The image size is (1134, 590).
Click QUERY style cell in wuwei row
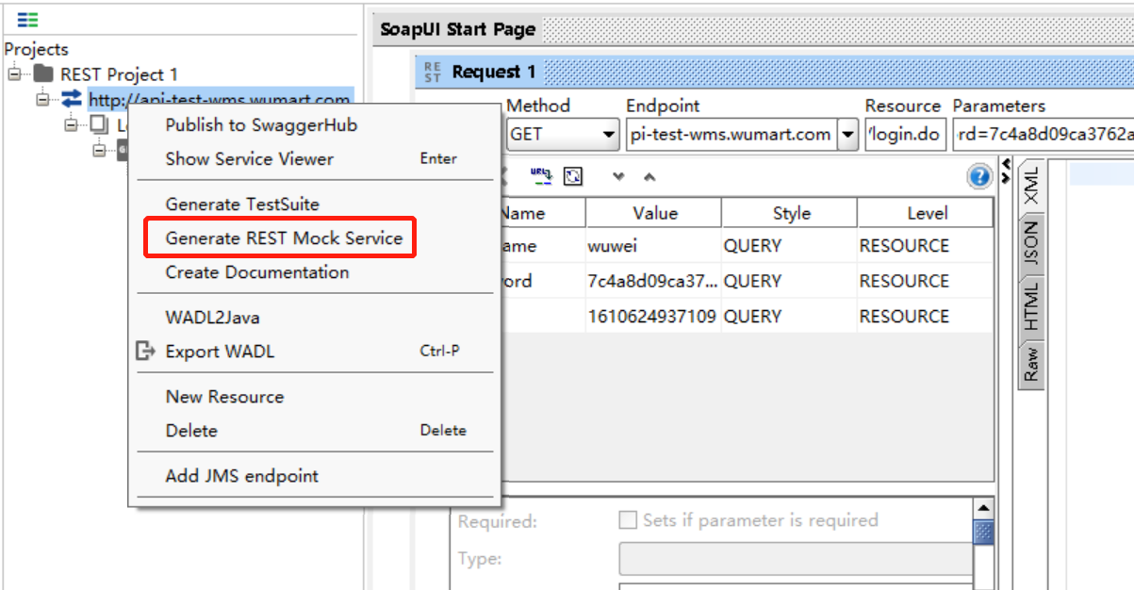(x=790, y=246)
